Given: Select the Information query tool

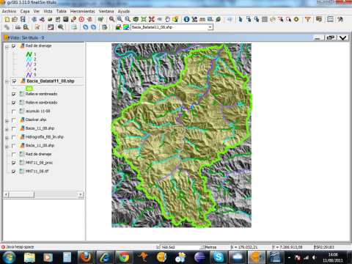Looking at the screenshot, I should coord(186,19).
